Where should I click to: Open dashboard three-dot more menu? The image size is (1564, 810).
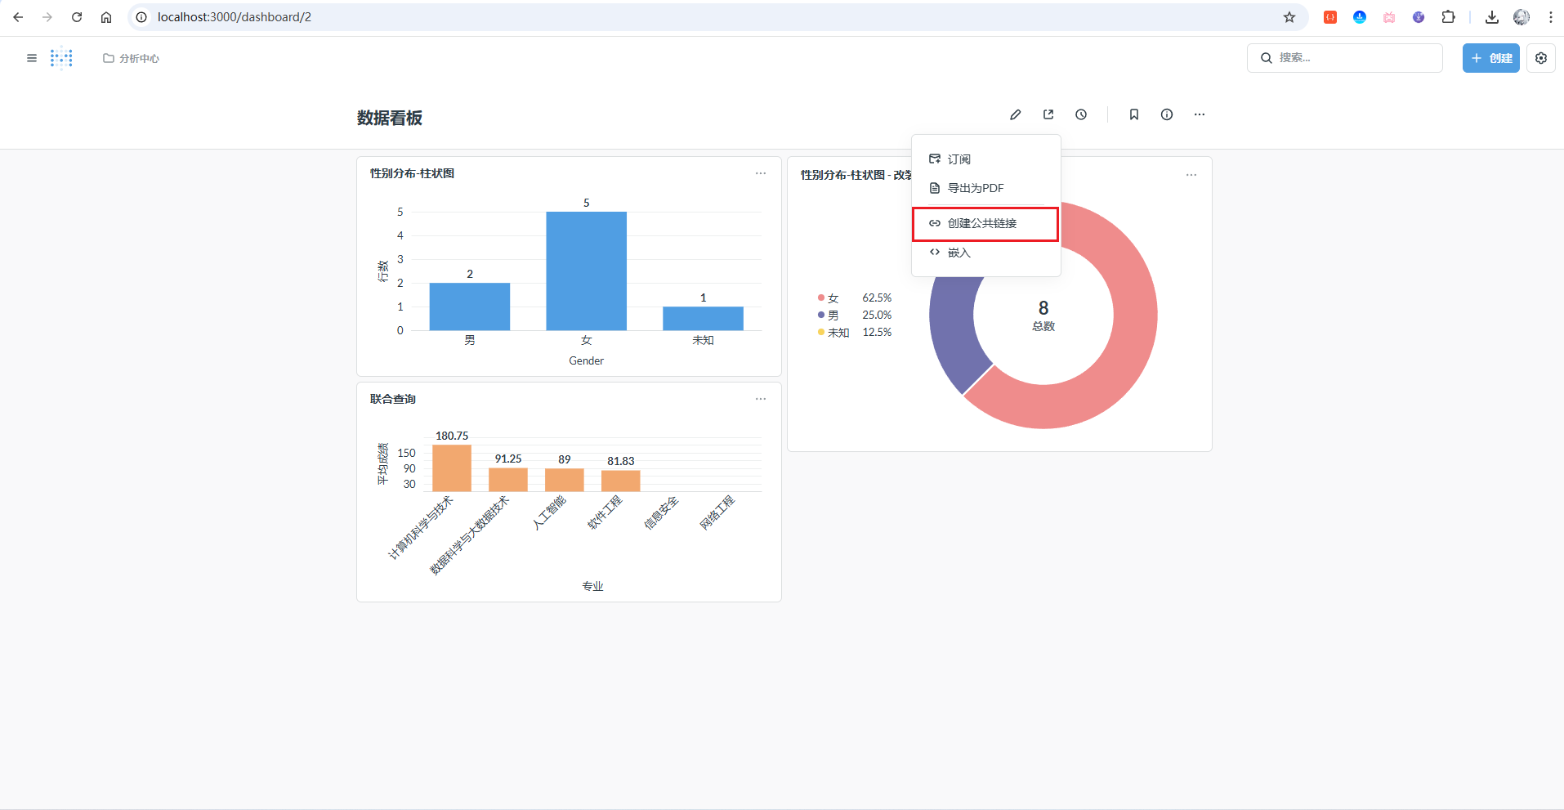(x=1200, y=114)
